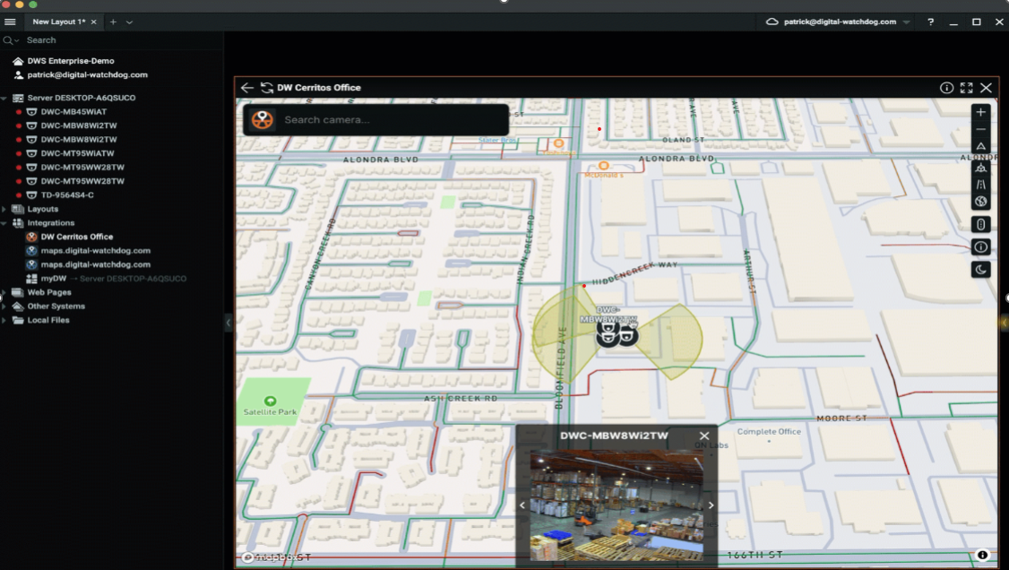The width and height of the screenshot is (1009, 570).
Task: Click the refresh icon next to DW Cerritos Office
Action: coord(266,88)
